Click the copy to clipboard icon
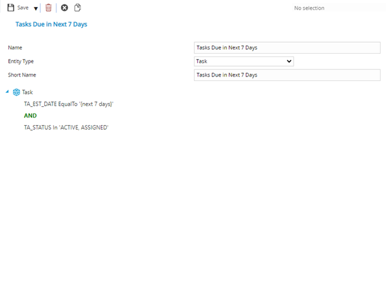The height and width of the screenshot is (297, 389). [78, 8]
